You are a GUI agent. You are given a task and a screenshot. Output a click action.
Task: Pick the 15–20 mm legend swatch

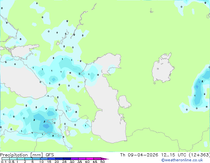(52, 159)
